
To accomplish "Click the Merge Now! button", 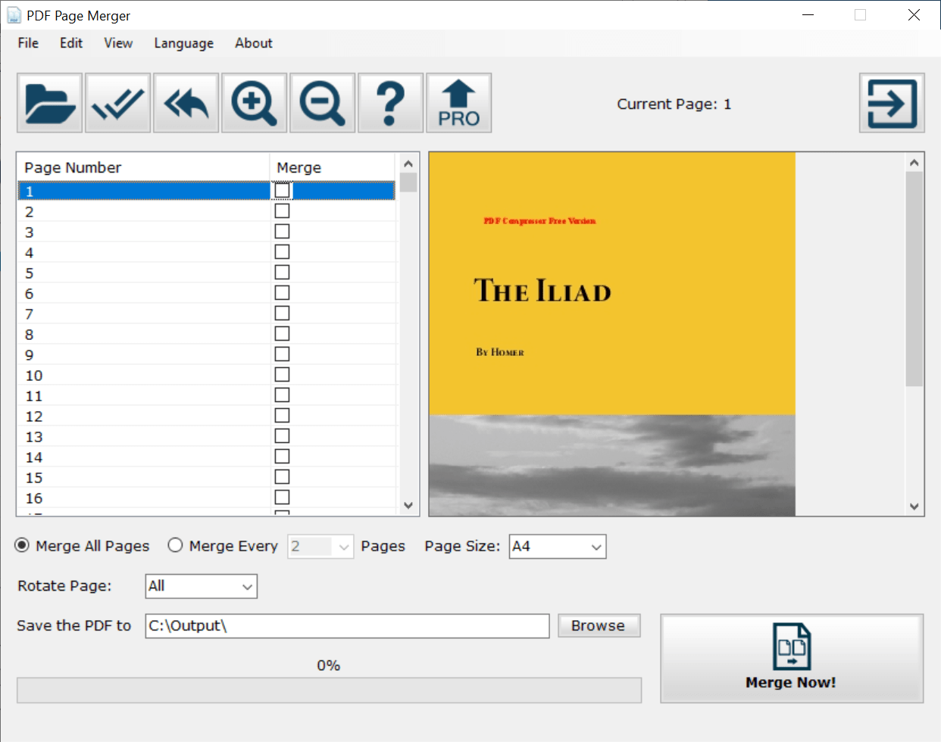I will point(792,658).
